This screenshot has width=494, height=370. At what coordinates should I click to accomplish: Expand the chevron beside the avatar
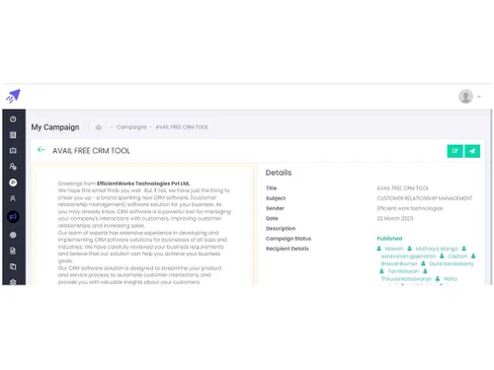click(x=479, y=97)
